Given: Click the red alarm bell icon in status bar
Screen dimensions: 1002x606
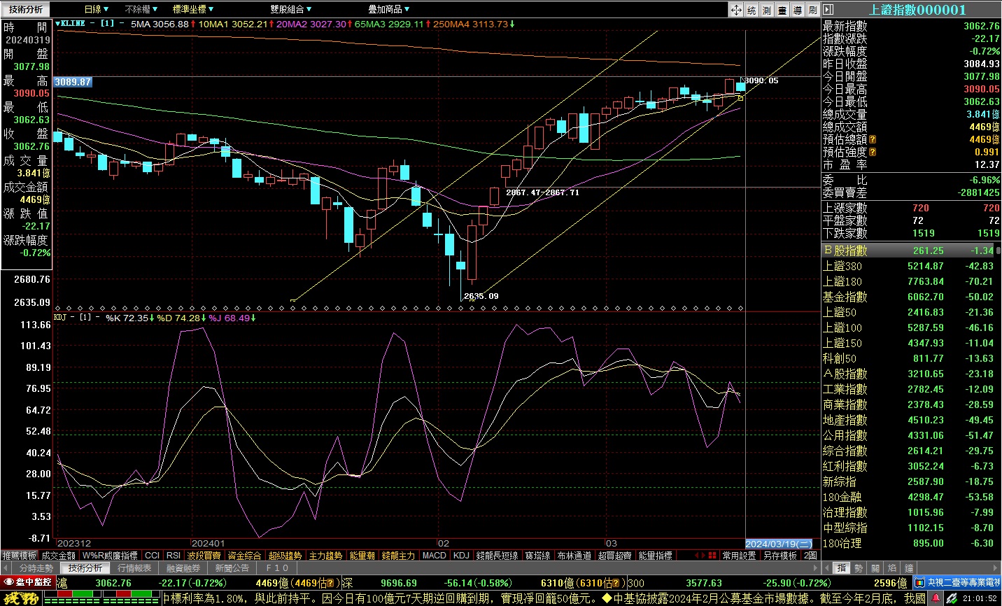Looking at the screenshot, I should pos(936,598).
